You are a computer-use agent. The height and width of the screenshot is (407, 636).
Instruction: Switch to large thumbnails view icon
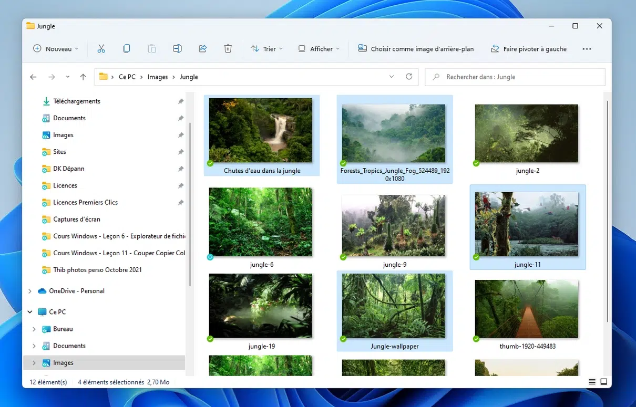604,382
